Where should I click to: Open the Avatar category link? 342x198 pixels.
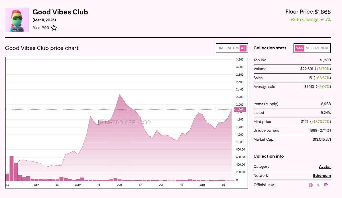[325, 167]
